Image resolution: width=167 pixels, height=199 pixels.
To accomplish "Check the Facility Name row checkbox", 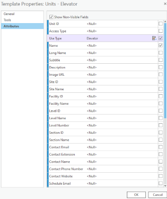I will 161,103.
